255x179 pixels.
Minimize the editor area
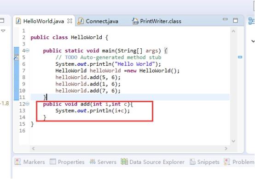coord(225,19)
